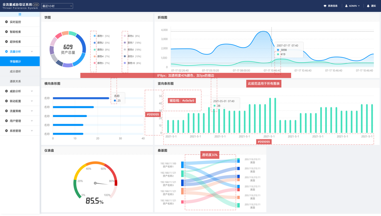This screenshot has width=381, height=216.
Task: Toggle the 颜色4 legend item
Action: 102,56
